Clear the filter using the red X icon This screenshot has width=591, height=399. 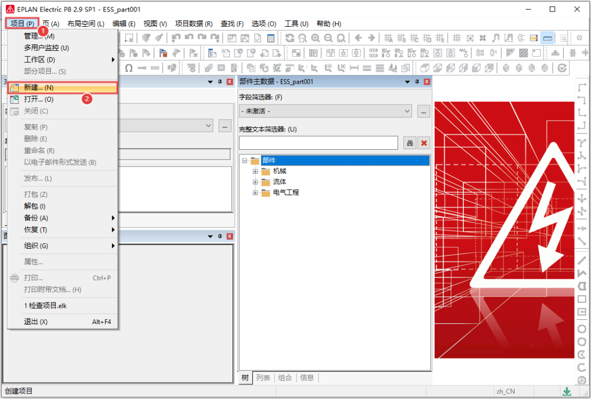point(424,143)
